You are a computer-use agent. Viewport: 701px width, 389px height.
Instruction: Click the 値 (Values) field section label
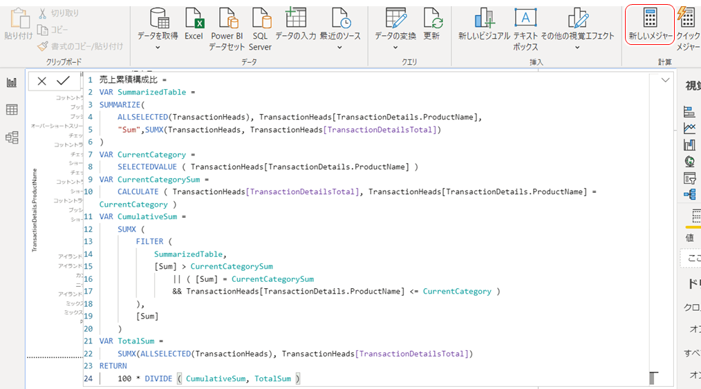[690, 238]
